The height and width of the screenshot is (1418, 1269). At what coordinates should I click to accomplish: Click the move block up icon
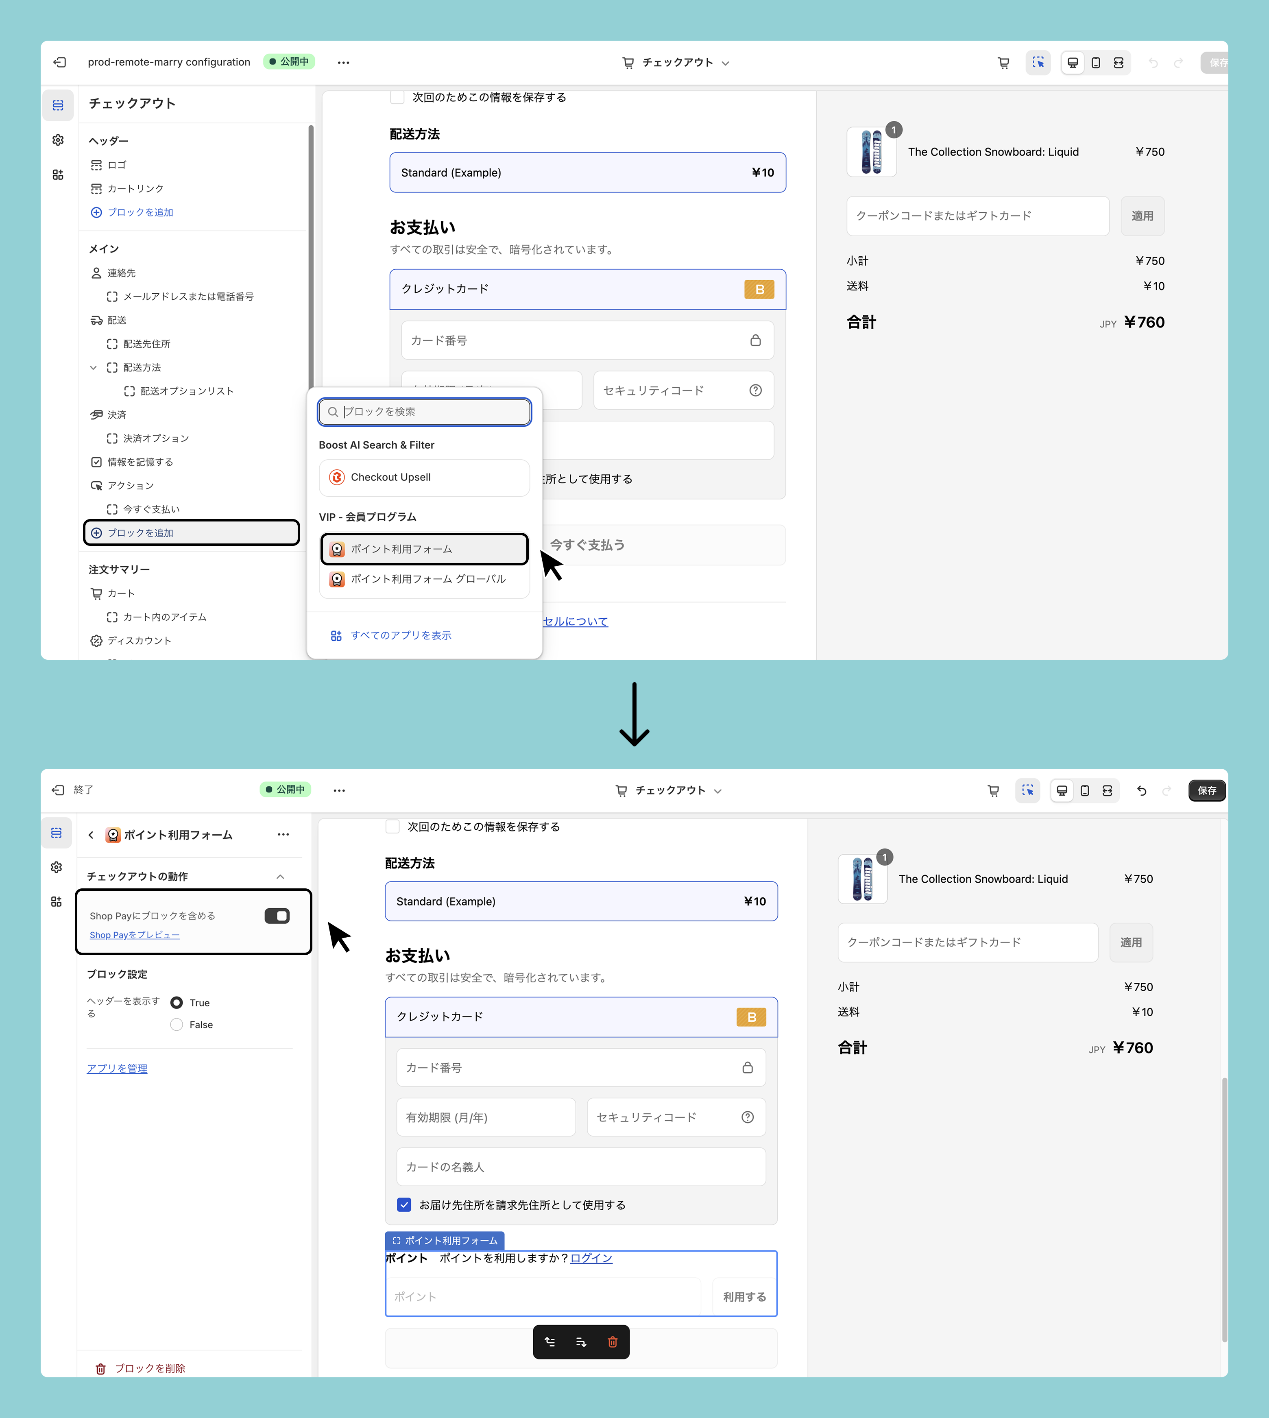tap(550, 1342)
